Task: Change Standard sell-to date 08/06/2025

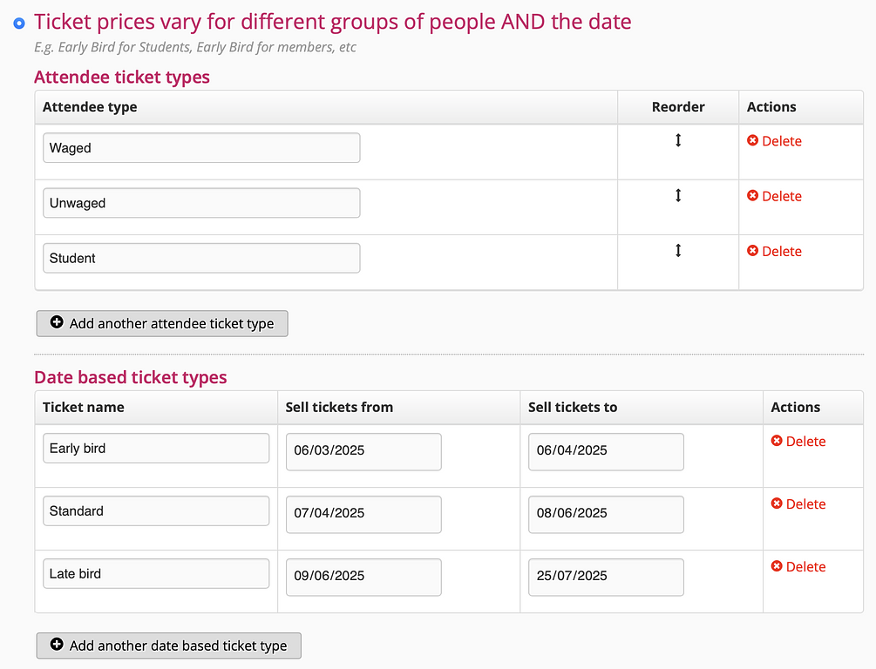Action: coord(606,514)
